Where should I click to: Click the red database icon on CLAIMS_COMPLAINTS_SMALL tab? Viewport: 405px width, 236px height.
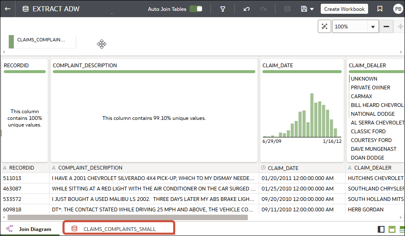pyautogui.click(x=74, y=228)
